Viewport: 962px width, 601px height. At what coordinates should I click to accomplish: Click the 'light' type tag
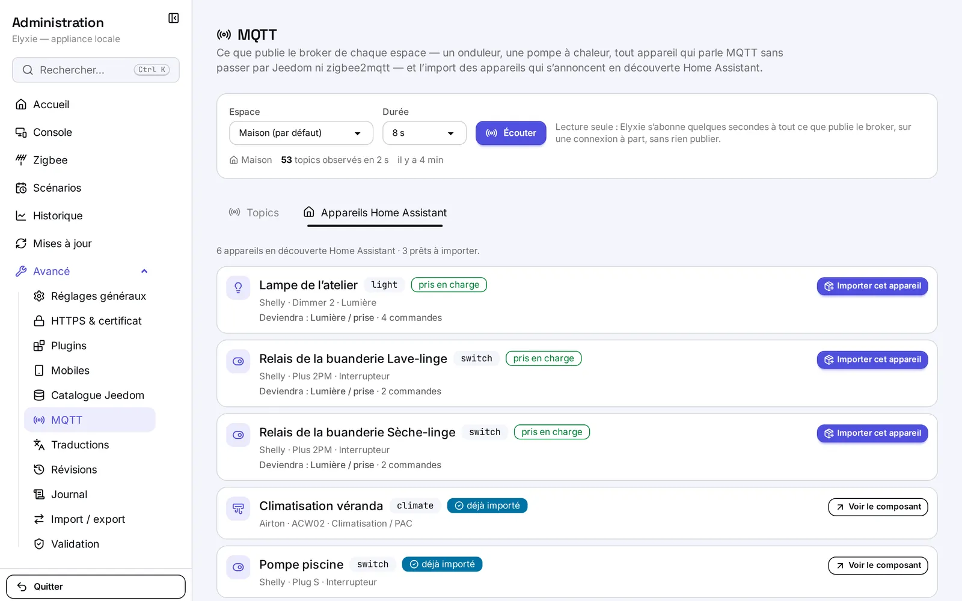tap(384, 285)
